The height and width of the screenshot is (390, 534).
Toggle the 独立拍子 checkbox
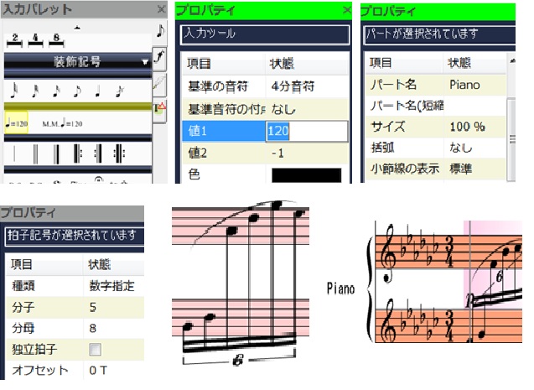[x=95, y=348]
